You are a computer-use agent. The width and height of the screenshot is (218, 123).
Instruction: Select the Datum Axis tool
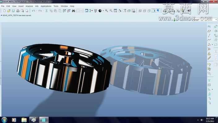[209, 35]
